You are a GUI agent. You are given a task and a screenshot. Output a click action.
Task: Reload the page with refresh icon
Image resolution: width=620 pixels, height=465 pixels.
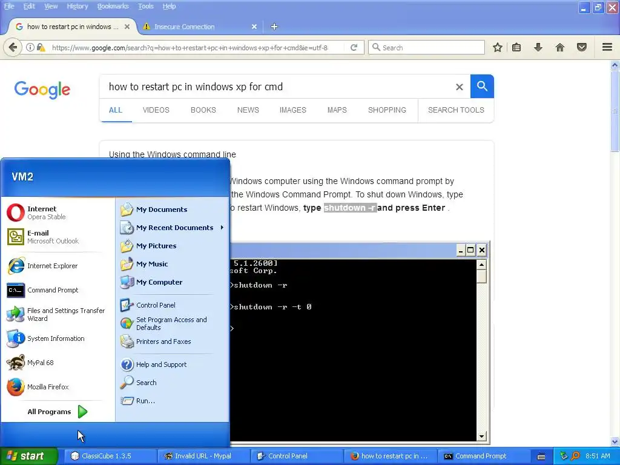(354, 47)
